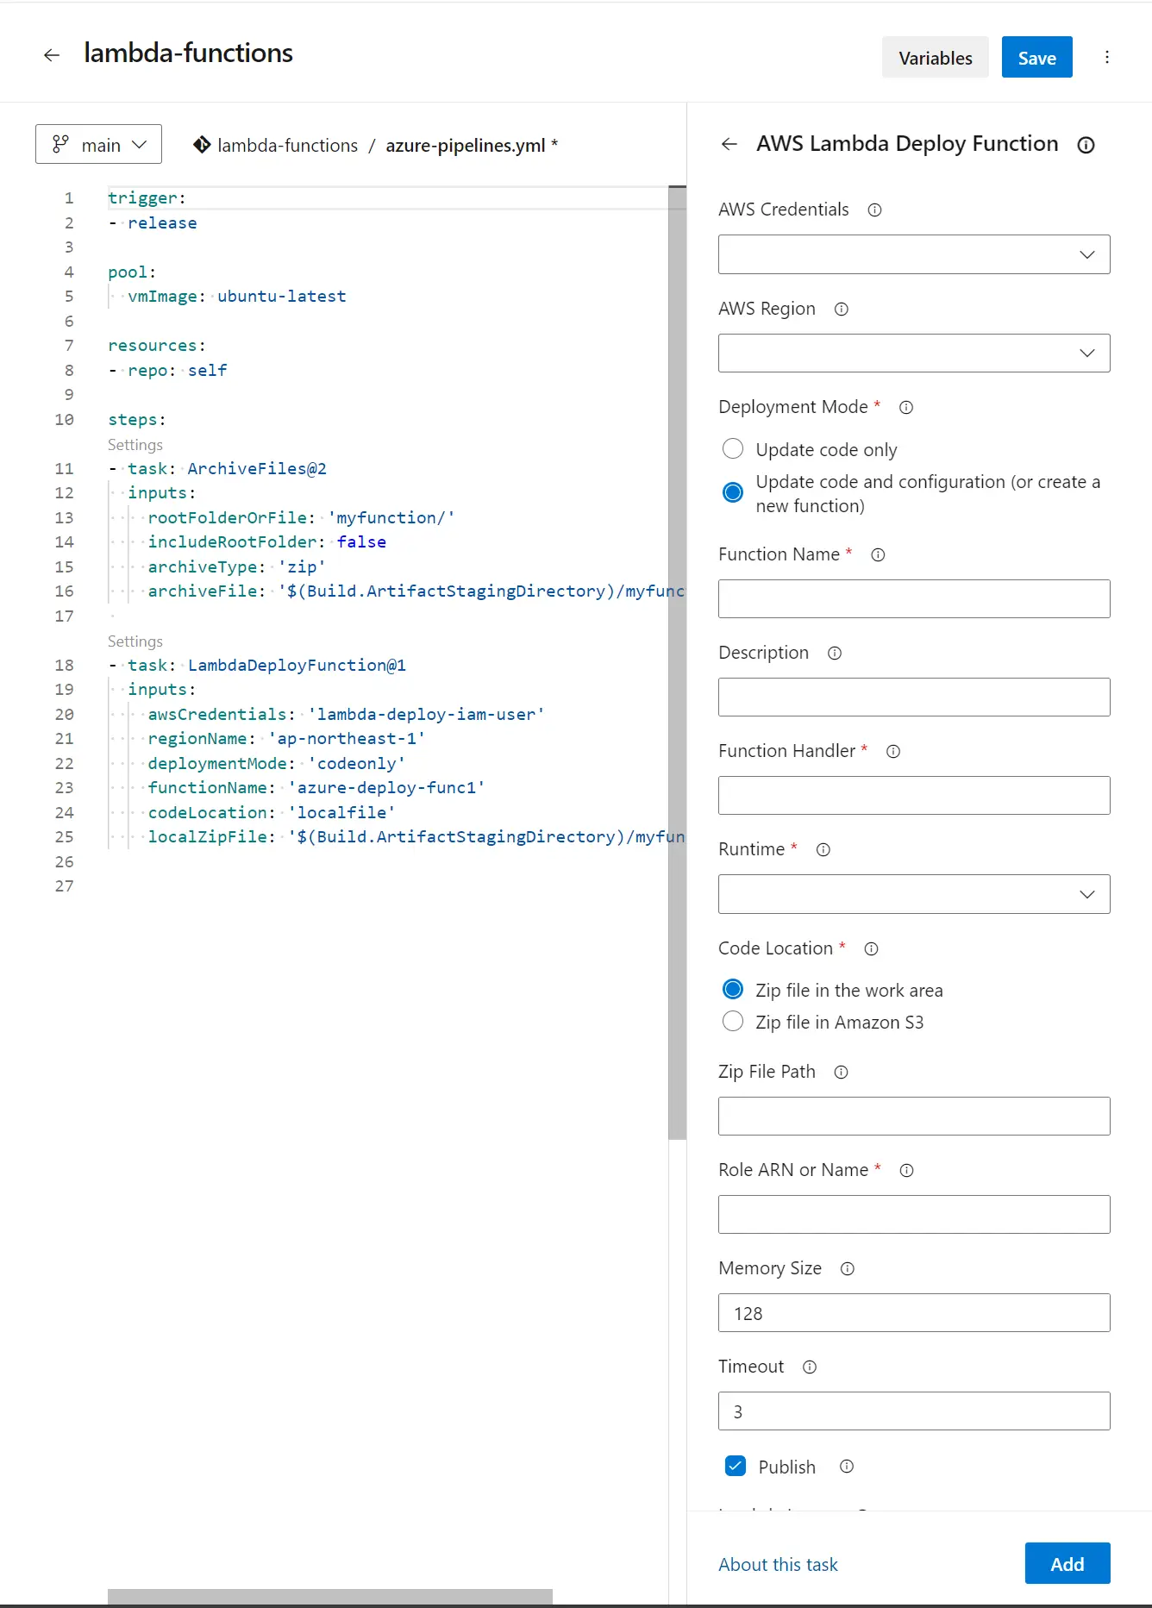The image size is (1152, 1608).
Task: Click the Zip File Path input field
Action: [914, 1116]
